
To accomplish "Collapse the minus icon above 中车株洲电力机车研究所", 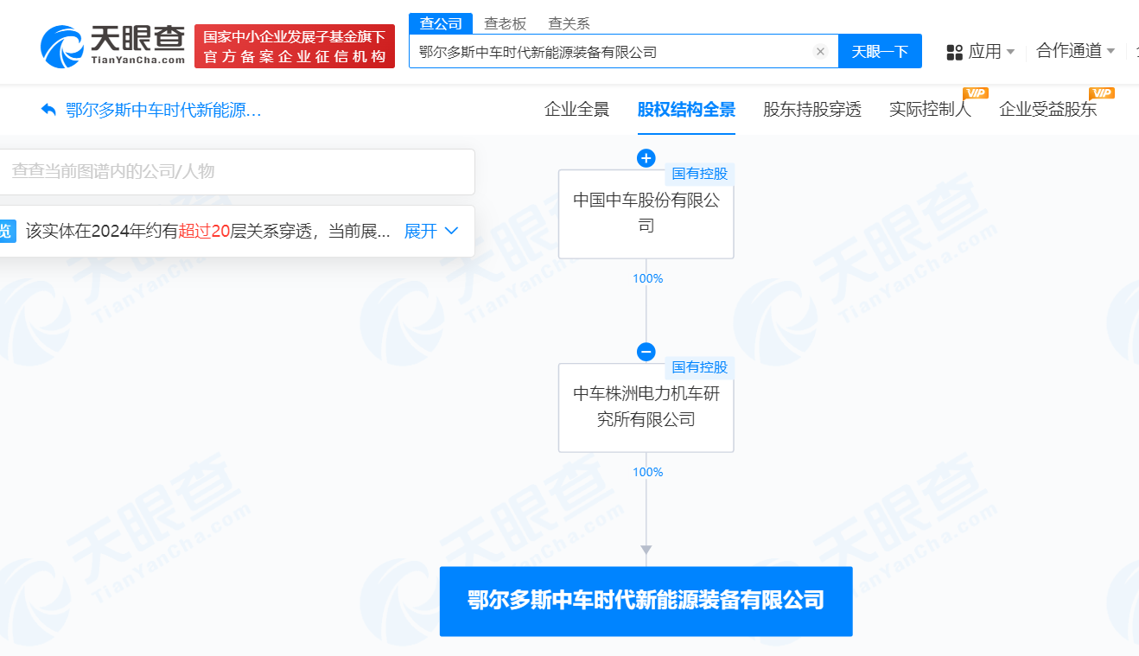I will tap(646, 352).
